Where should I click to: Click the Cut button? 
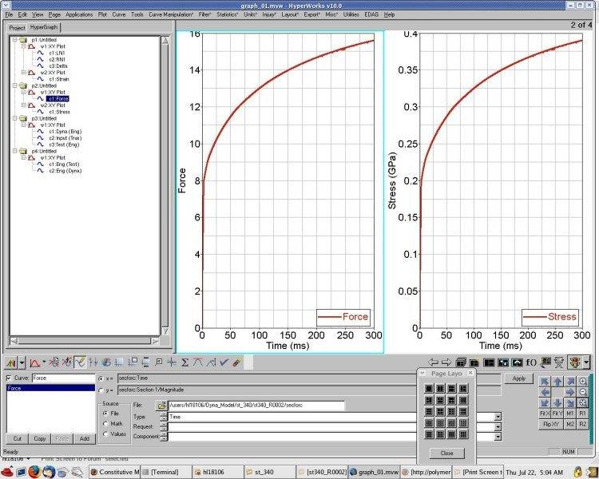pos(18,438)
